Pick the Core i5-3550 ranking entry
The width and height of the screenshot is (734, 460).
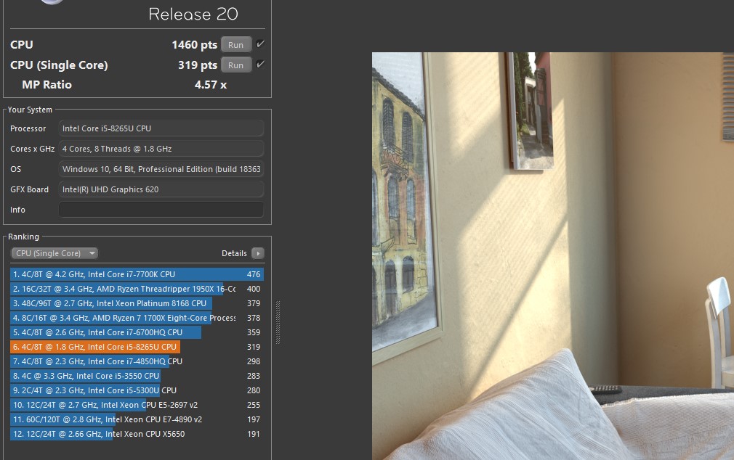point(137,376)
